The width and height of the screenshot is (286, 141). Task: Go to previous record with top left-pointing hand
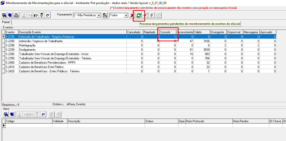click(30, 15)
